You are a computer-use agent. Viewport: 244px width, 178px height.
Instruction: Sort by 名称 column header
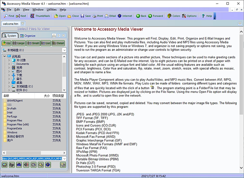pos(18,96)
